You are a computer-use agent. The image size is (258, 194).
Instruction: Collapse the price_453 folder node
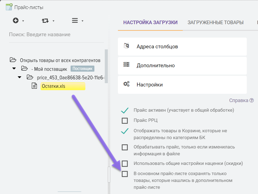(19, 77)
